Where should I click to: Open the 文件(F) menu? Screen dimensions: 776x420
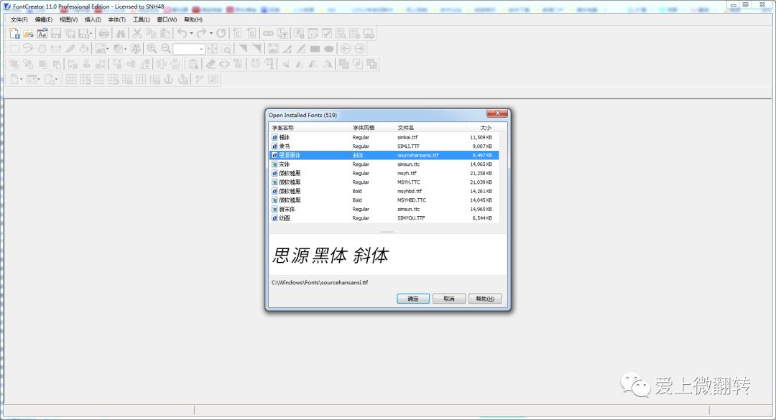click(x=19, y=20)
